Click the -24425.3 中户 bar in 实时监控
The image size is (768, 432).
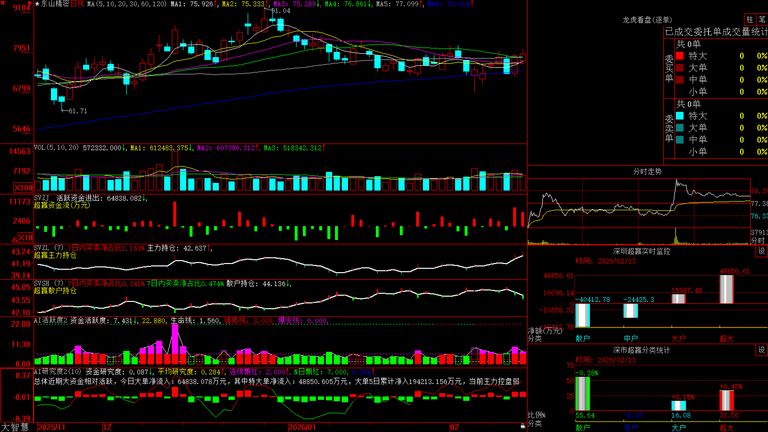(x=631, y=311)
